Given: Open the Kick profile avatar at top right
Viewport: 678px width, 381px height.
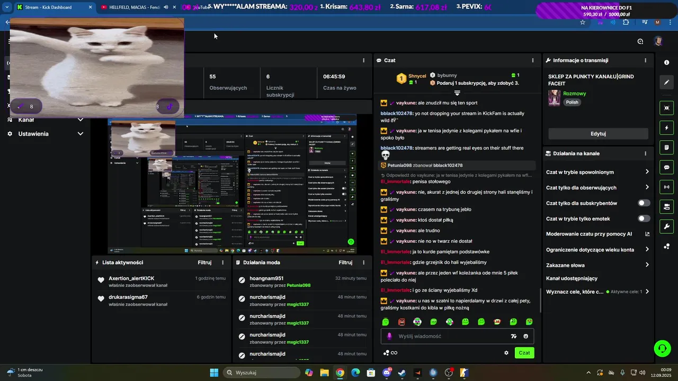Looking at the screenshot, I should (658, 41).
